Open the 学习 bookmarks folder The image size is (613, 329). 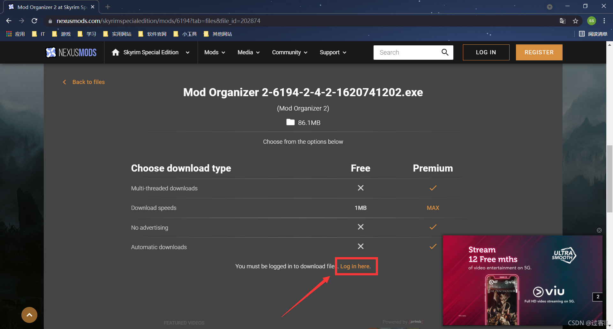coord(87,34)
